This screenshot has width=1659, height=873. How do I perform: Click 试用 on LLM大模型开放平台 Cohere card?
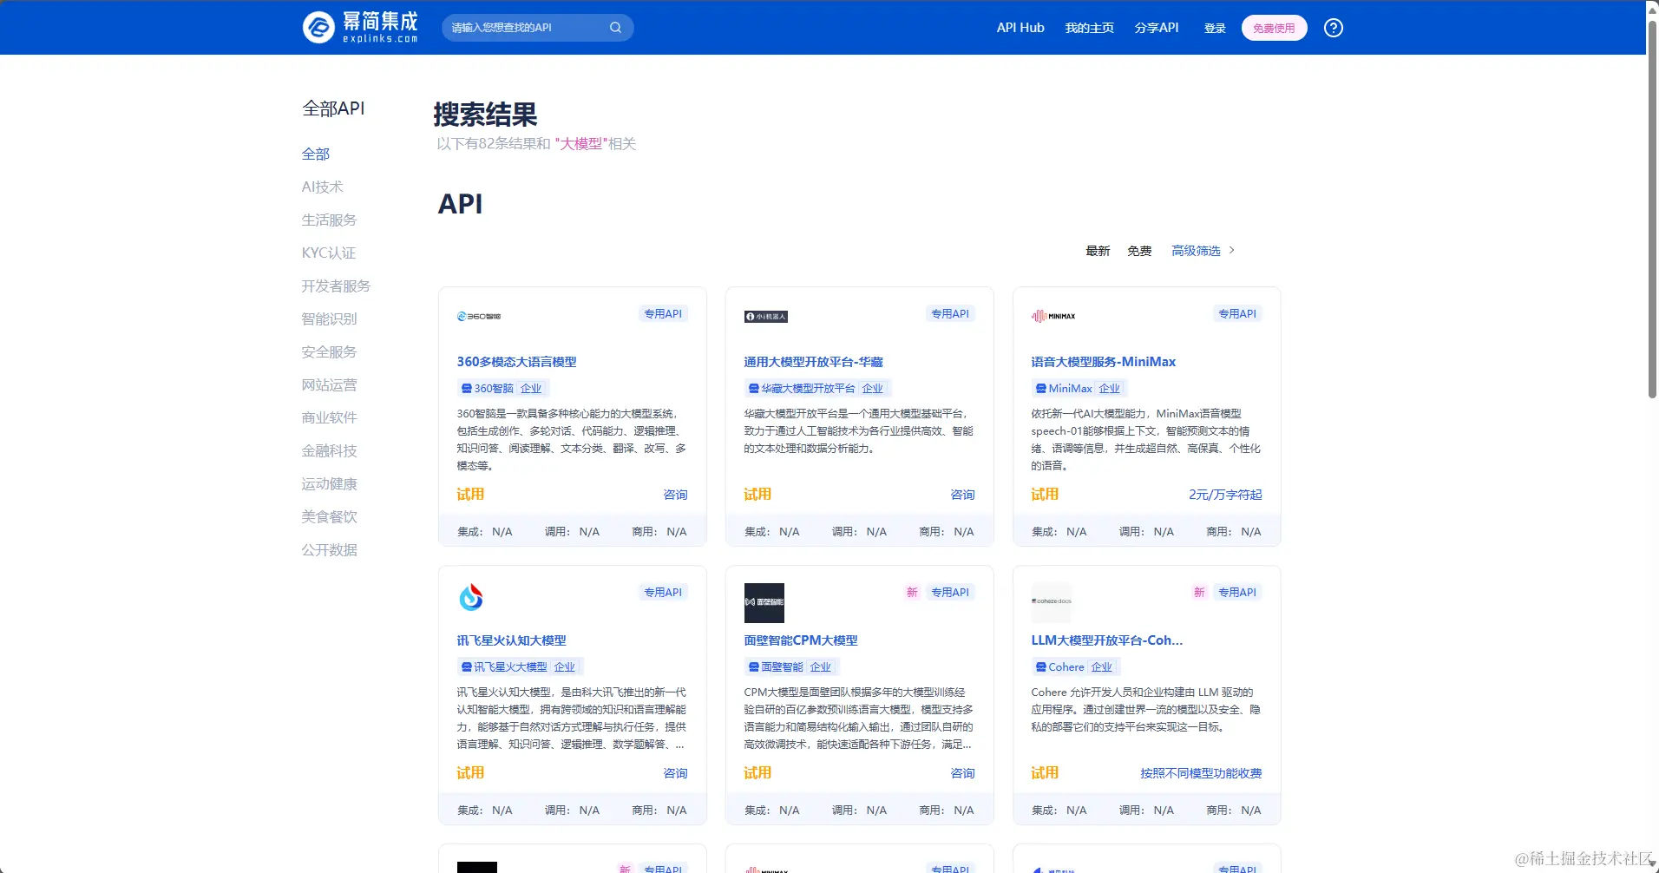click(x=1045, y=772)
